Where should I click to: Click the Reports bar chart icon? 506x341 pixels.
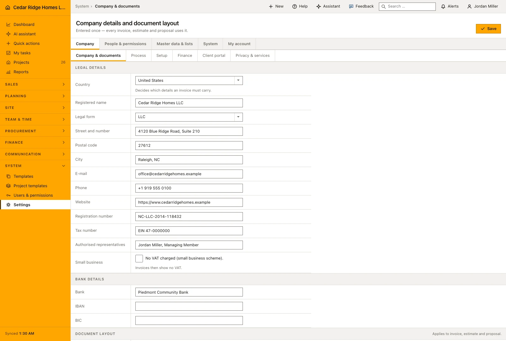pyautogui.click(x=9, y=72)
